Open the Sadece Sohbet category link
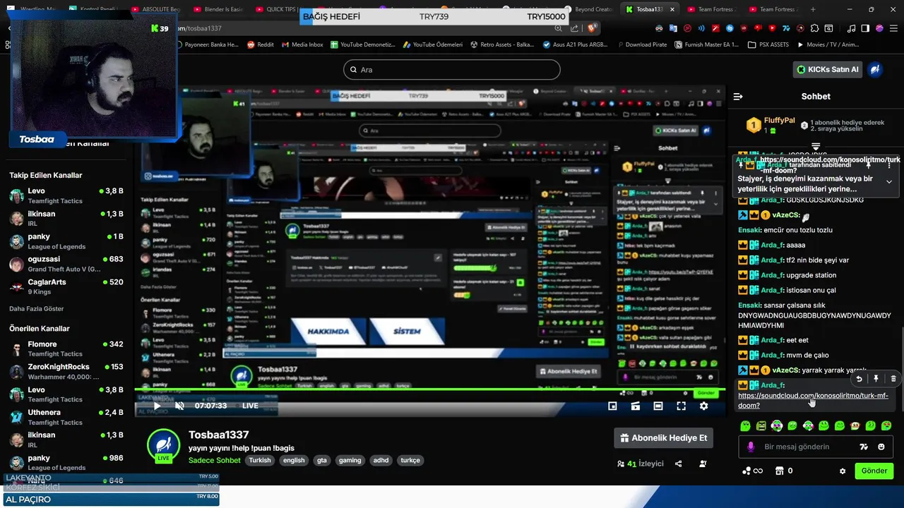Image resolution: width=904 pixels, height=508 pixels. [x=215, y=460]
